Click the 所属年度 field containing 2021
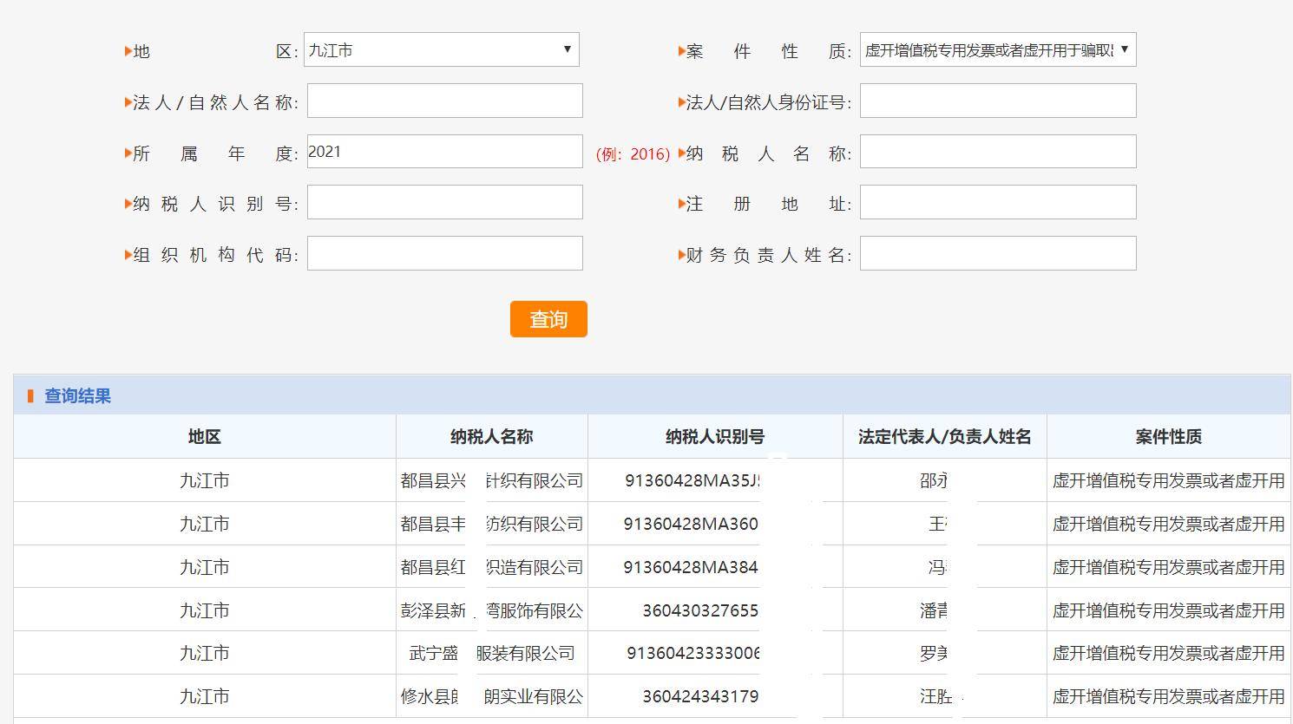Viewport: 1293px width, 724px height. 444,152
